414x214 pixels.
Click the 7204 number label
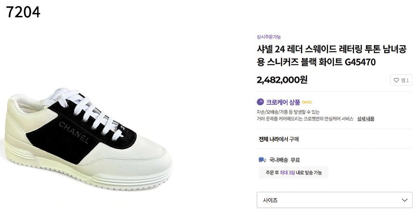coord(23,12)
